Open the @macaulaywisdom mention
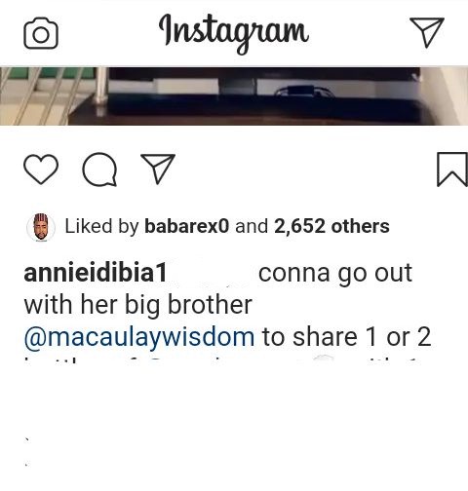 139,337
